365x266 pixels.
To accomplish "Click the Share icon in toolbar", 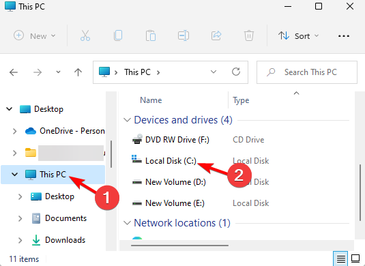I will [x=216, y=36].
